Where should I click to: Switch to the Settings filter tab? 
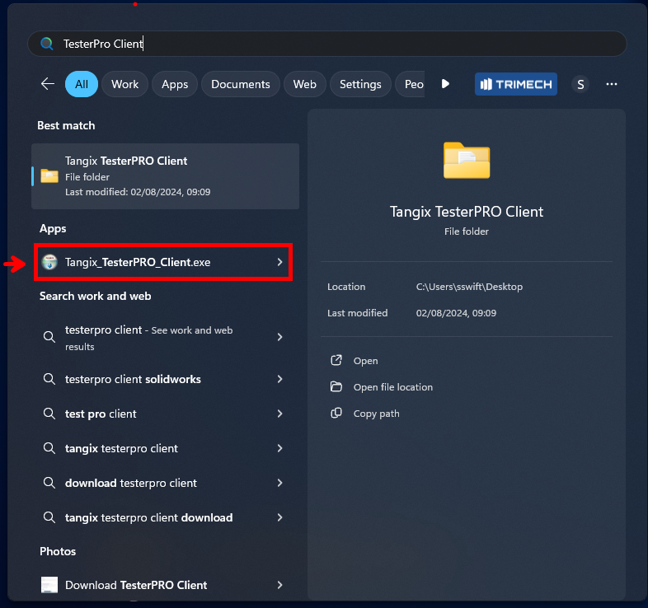(x=360, y=84)
